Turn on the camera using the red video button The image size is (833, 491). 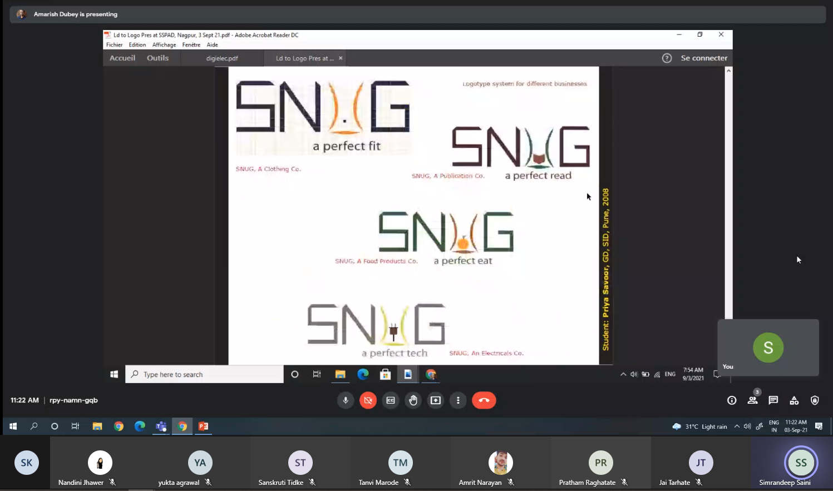pos(368,400)
